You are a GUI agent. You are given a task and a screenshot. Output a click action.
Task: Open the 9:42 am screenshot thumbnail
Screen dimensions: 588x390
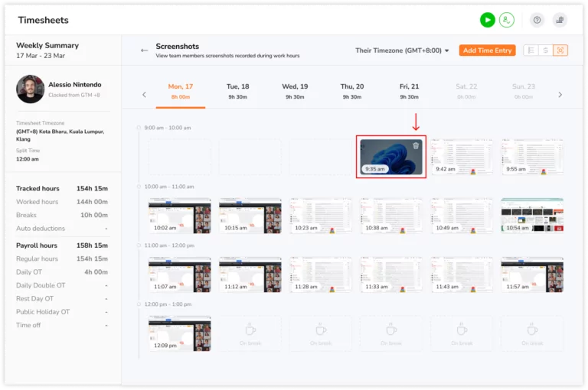461,157
